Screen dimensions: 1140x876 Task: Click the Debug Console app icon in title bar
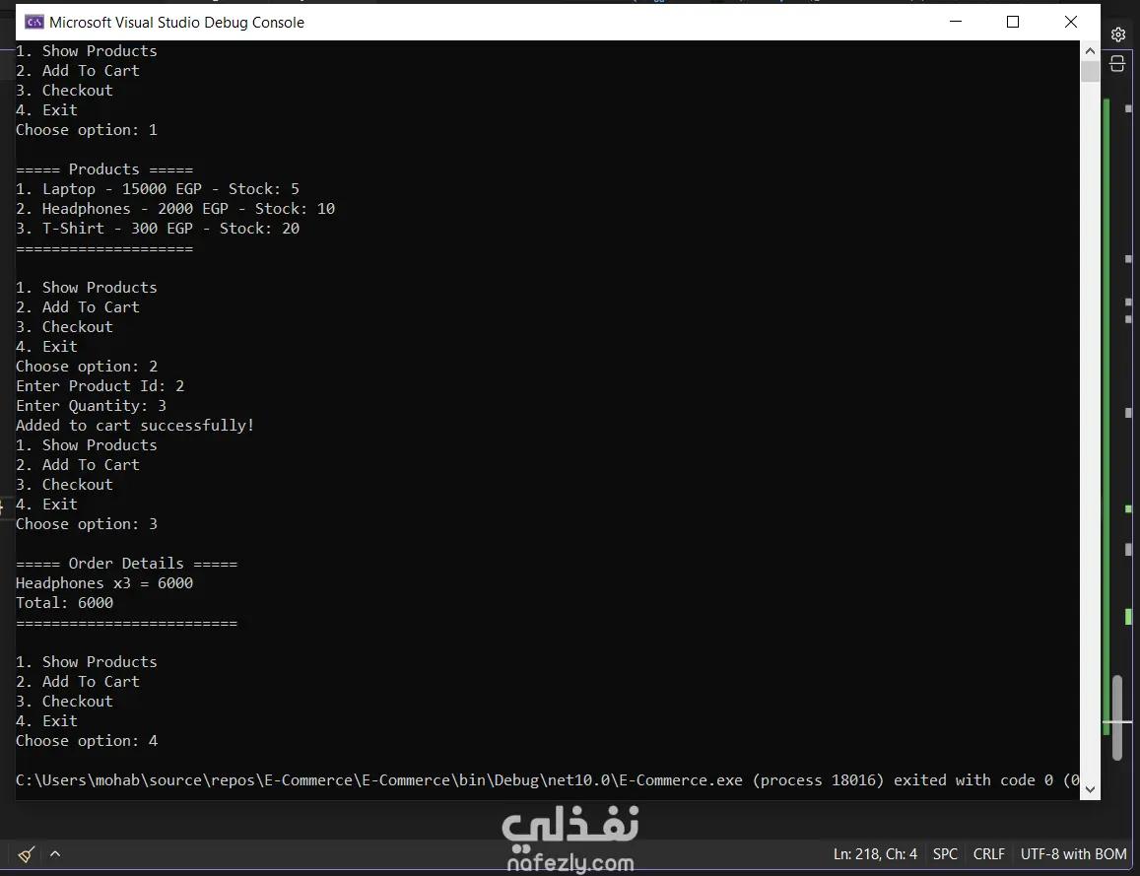(x=34, y=22)
